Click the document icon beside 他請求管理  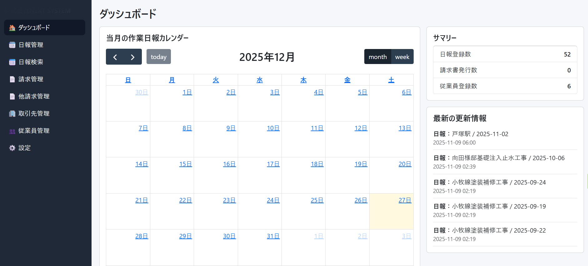pyautogui.click(x=12, y=96)
